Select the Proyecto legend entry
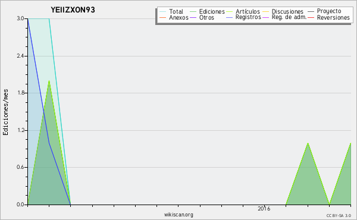357x220 pixels. click(324, 11)
